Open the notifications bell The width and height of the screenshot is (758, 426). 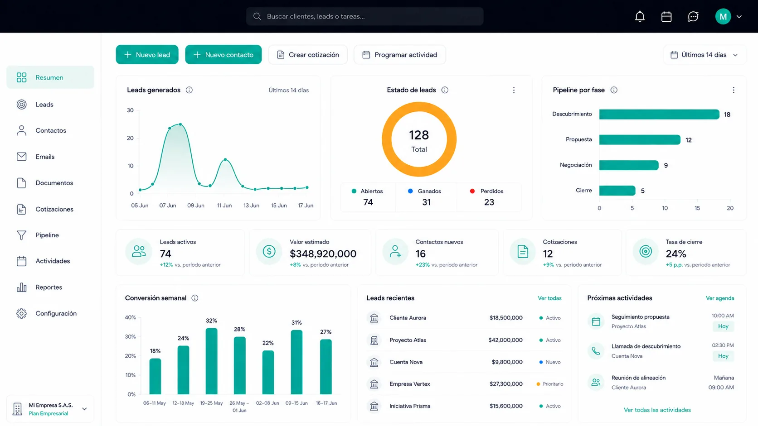[x=640, y=17]
